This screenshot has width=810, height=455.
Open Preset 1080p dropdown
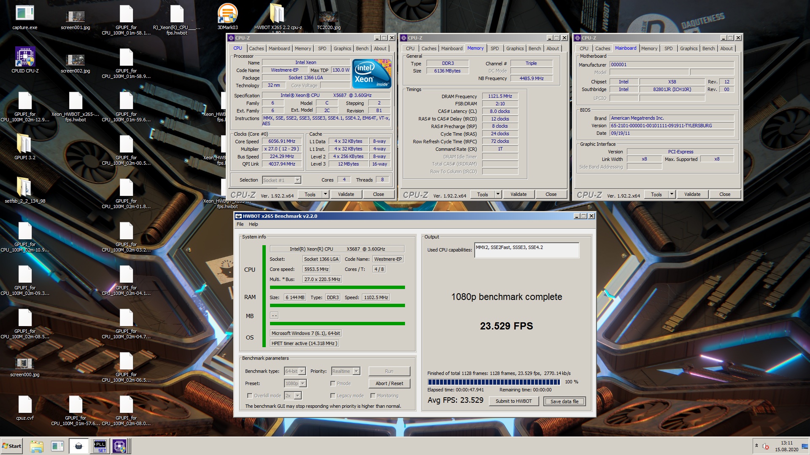click(x=295, y=383)
